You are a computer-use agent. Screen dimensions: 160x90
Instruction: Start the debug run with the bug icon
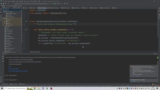point(53,3)
